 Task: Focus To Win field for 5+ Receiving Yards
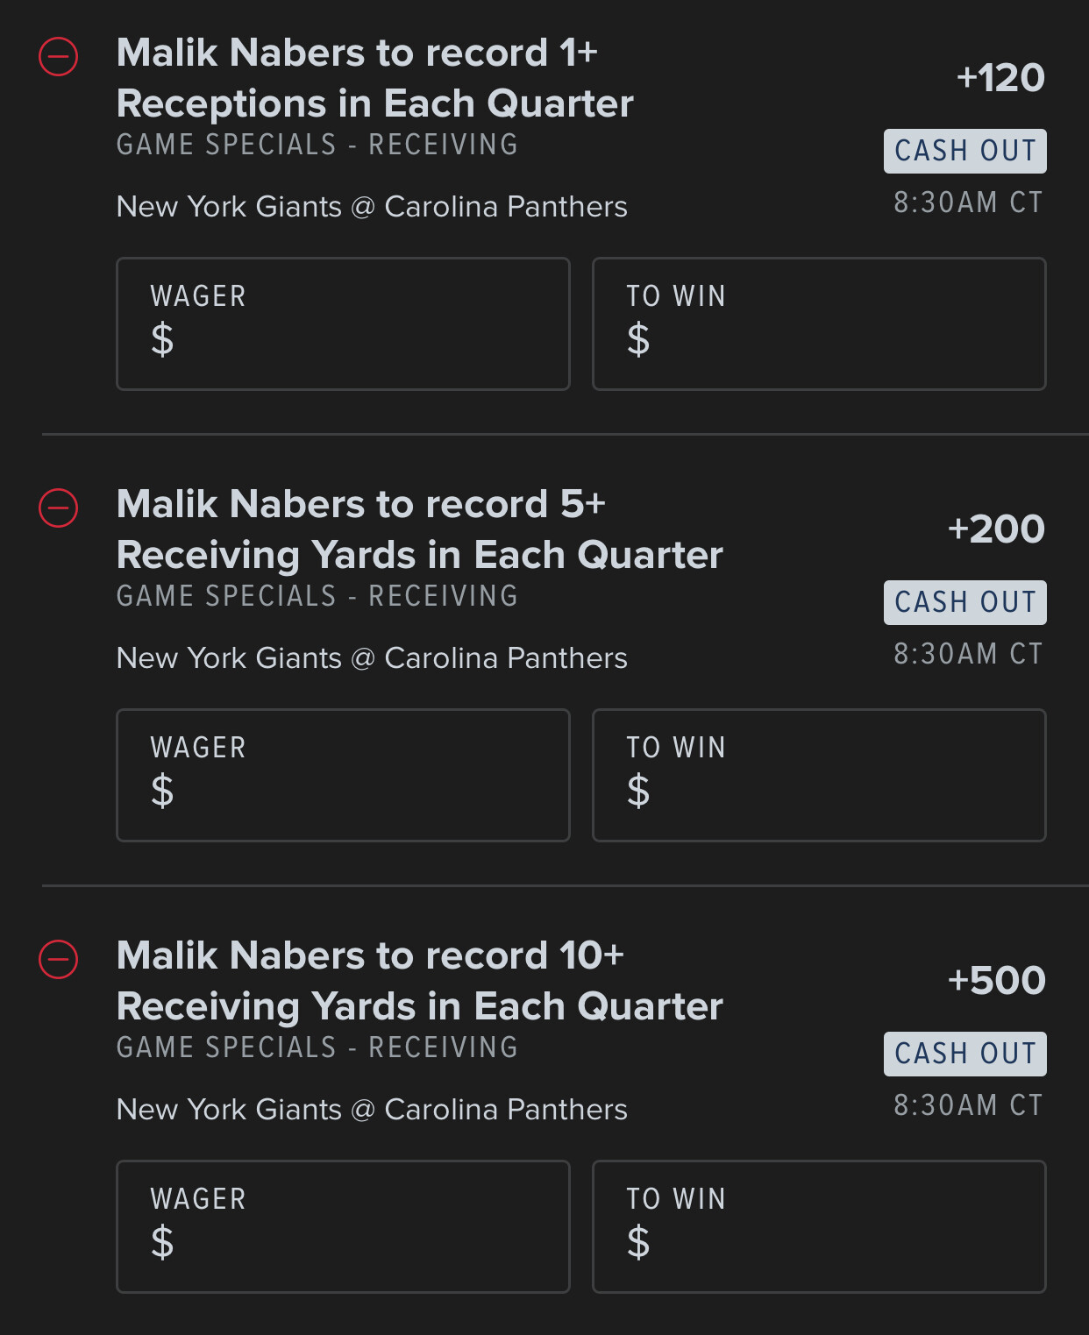tap(819, 775)
